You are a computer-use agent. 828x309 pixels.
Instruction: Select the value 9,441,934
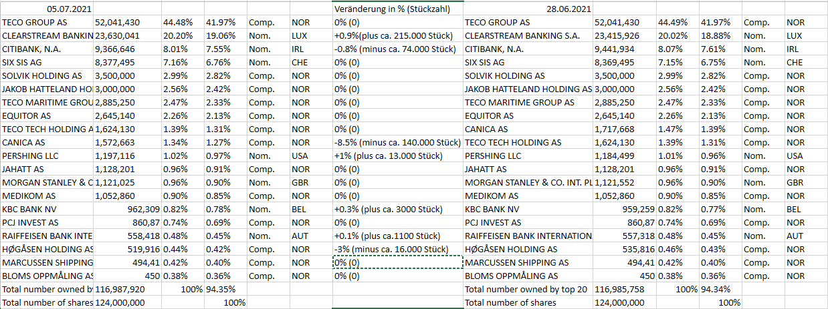[x=624, y=49]
